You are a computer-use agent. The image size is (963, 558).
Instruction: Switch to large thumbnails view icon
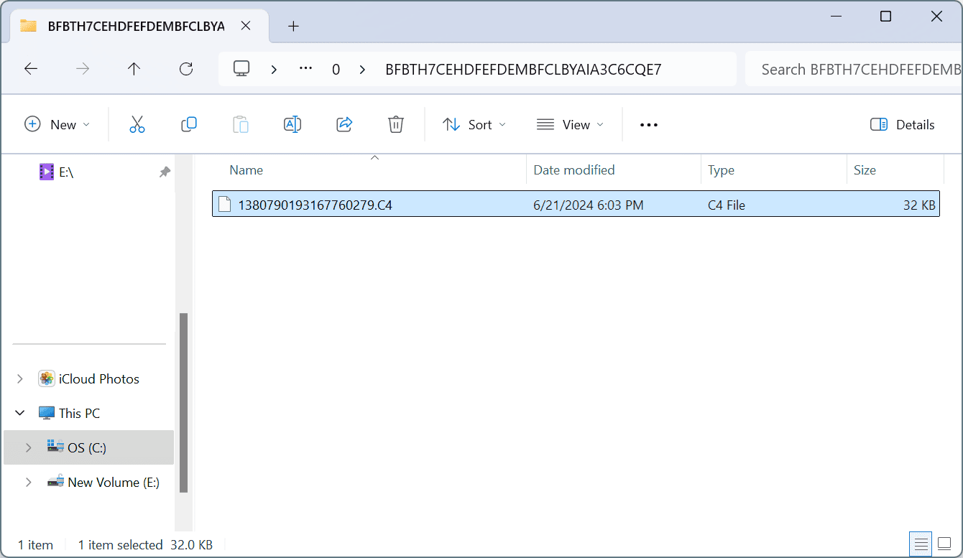coord(944,544)
